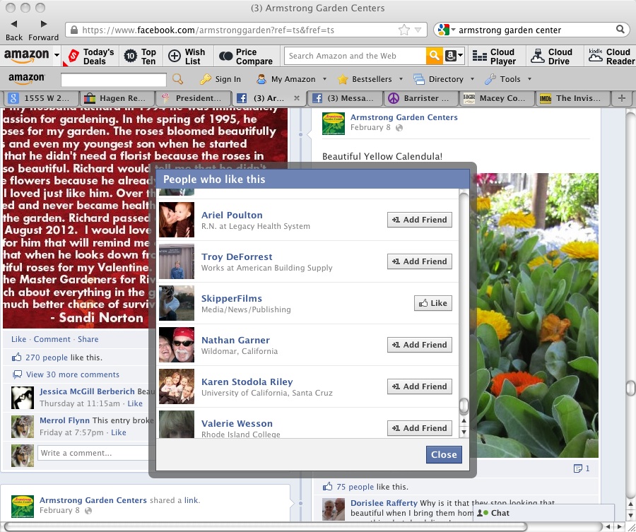The image size is (636, 532).
Task: Switch to the 1555 W 2... tab
Action: click(40, 98)
